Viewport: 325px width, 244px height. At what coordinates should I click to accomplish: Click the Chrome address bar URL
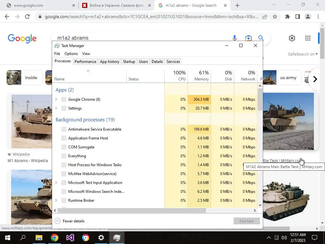click(x=151, y=17)
